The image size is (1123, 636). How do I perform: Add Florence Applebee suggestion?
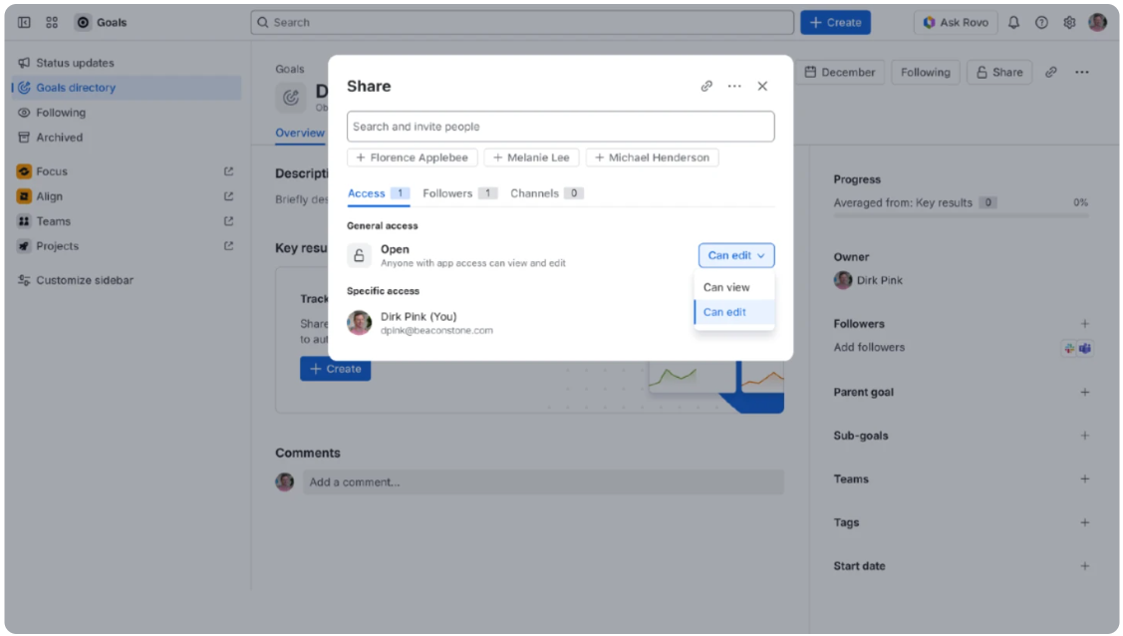pyautogui.click(x=412, y=158)
